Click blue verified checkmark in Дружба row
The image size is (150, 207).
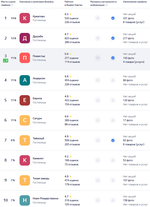click(113, 38)
